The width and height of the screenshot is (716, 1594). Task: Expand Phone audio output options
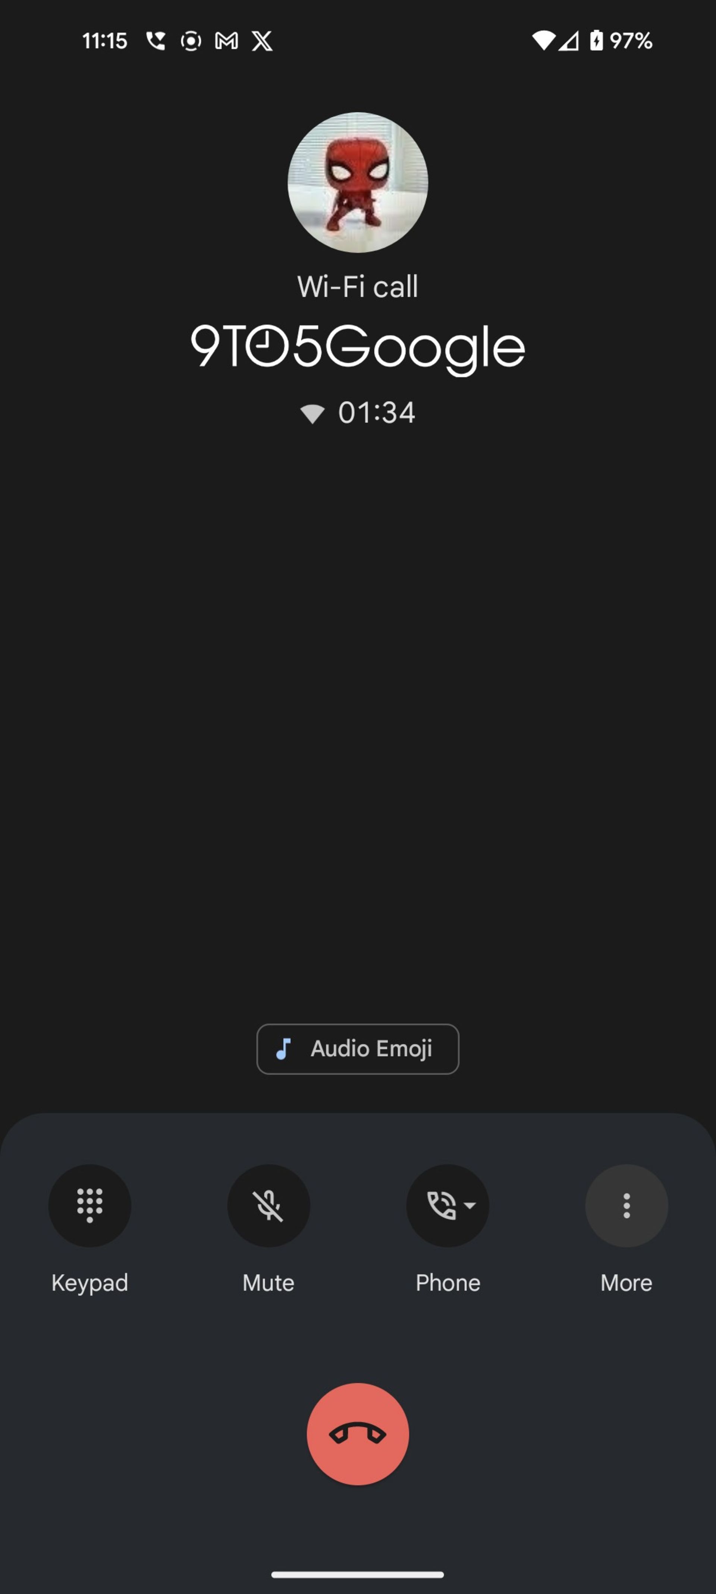point(447,1206)
